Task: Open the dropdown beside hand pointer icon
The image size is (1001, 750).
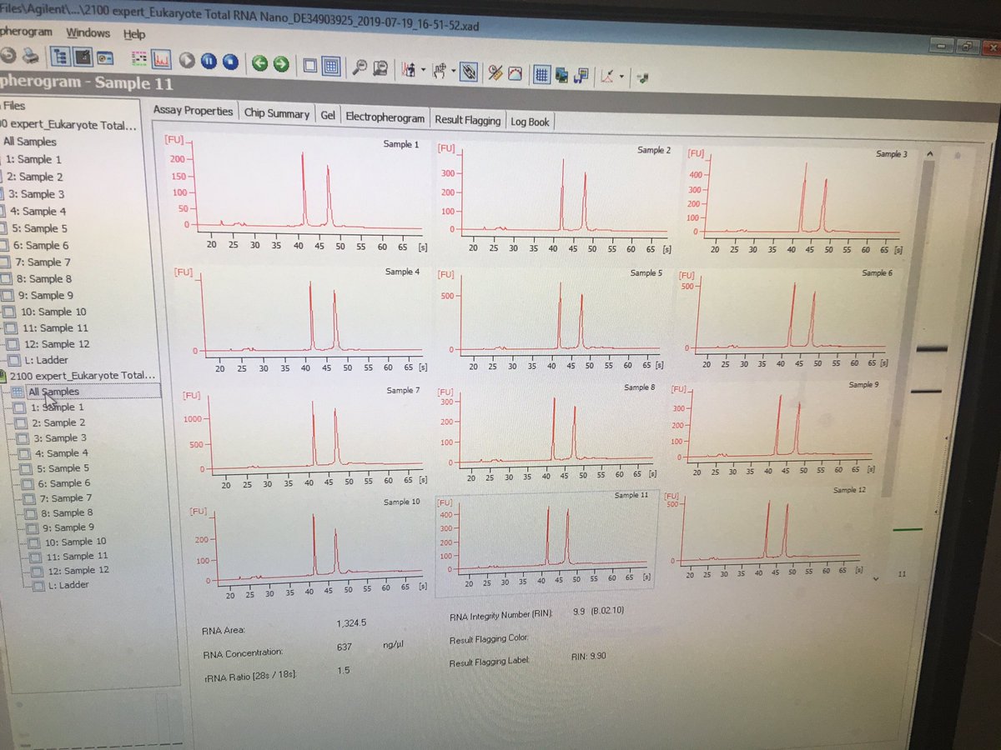Action: [x=453, y=71]
